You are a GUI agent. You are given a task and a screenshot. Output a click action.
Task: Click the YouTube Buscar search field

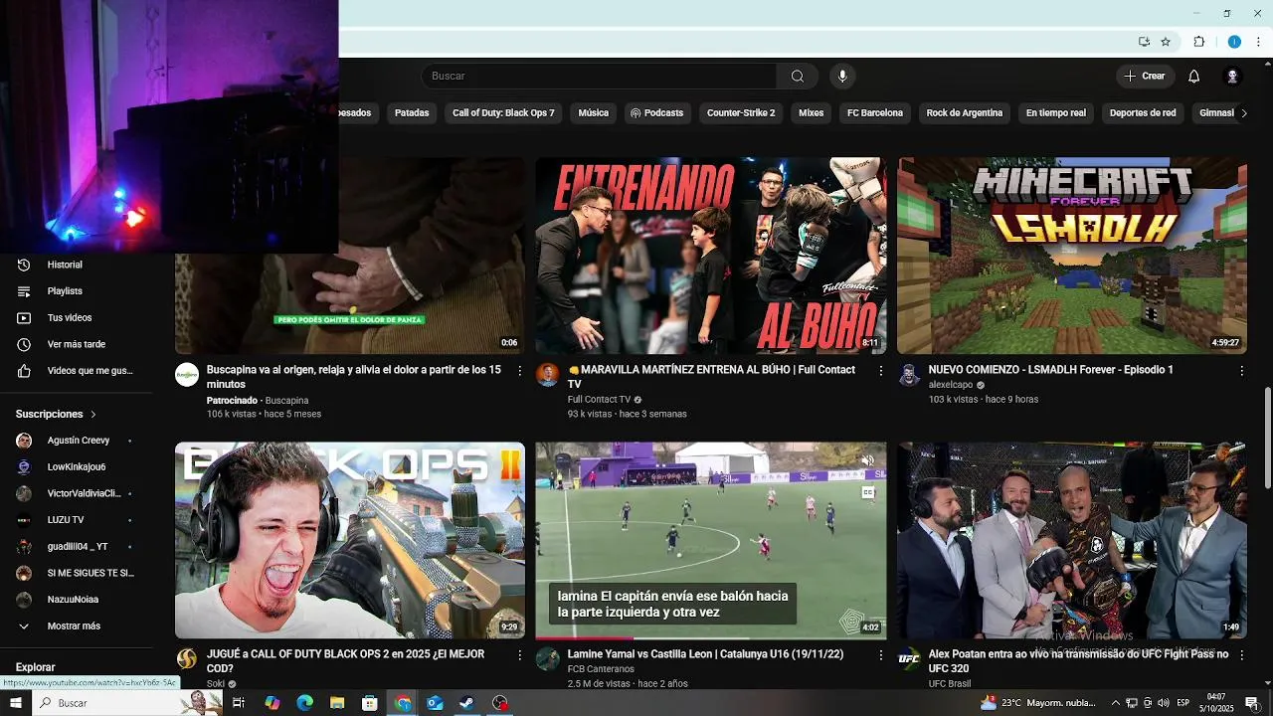599,77
